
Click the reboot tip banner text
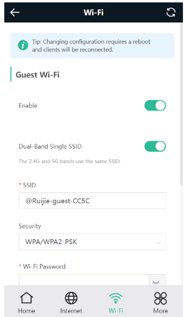[91, 46]
